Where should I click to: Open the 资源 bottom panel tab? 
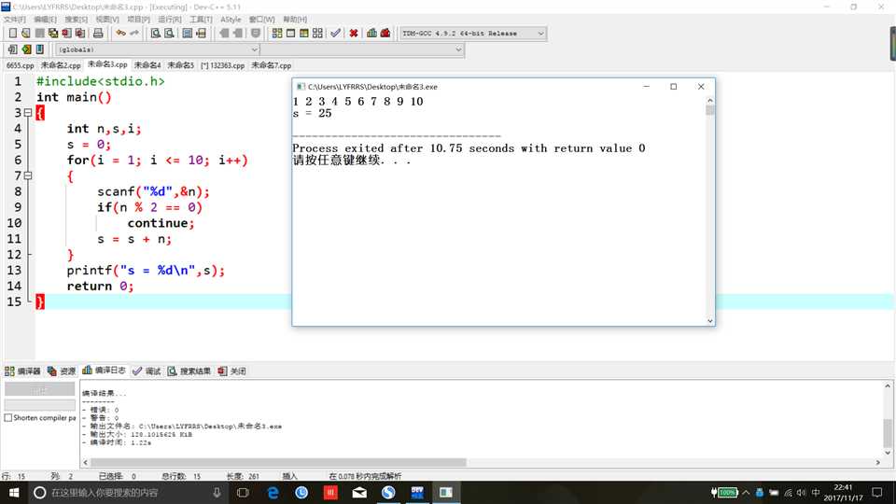click(x=62, y=371)
